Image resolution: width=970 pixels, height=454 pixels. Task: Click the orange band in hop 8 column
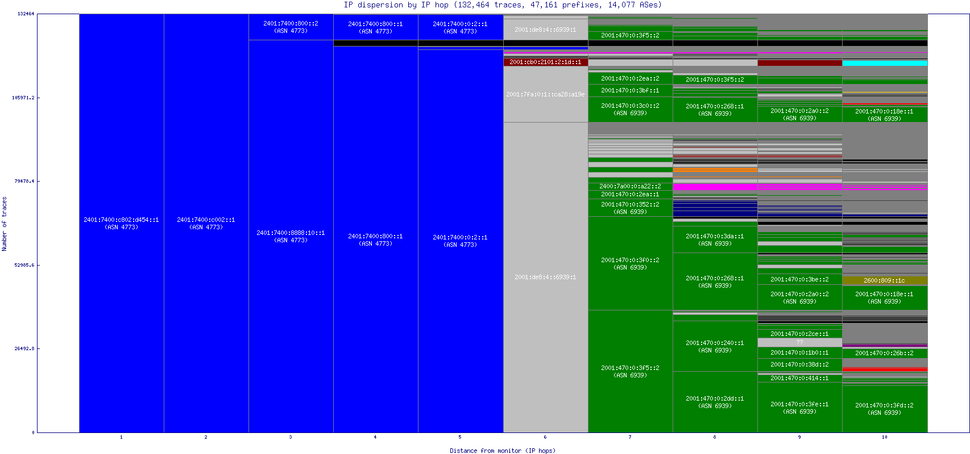pyautogui.click(x=715, y=170)
